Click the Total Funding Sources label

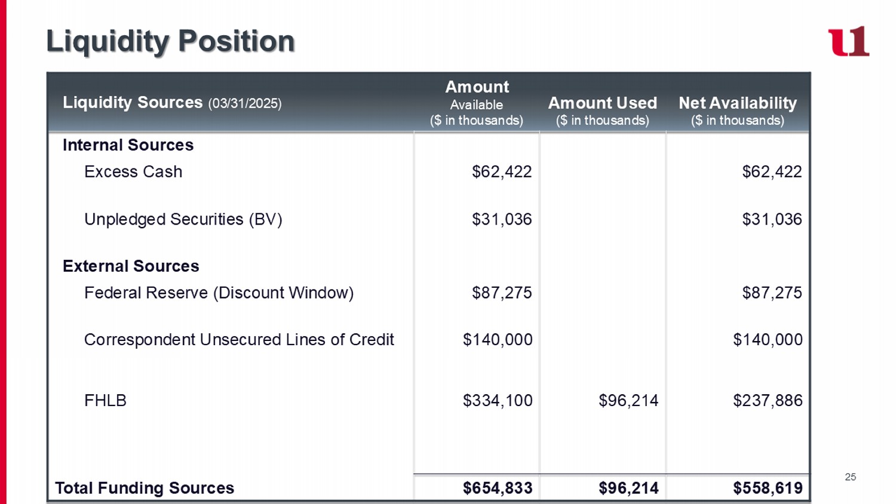tap(145, 488)
